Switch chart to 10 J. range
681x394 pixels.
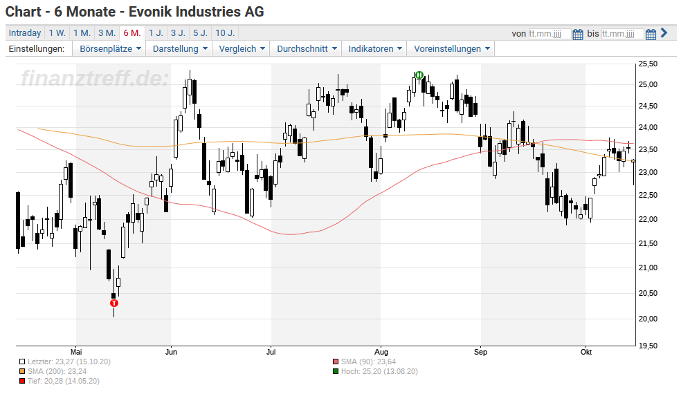pos(225,33)
